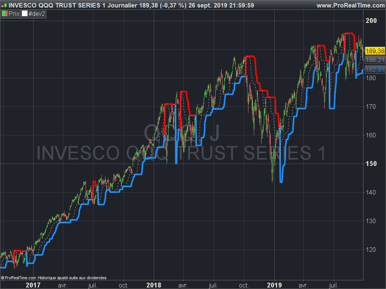Click the blue 182,91 price label

point(375,70)
